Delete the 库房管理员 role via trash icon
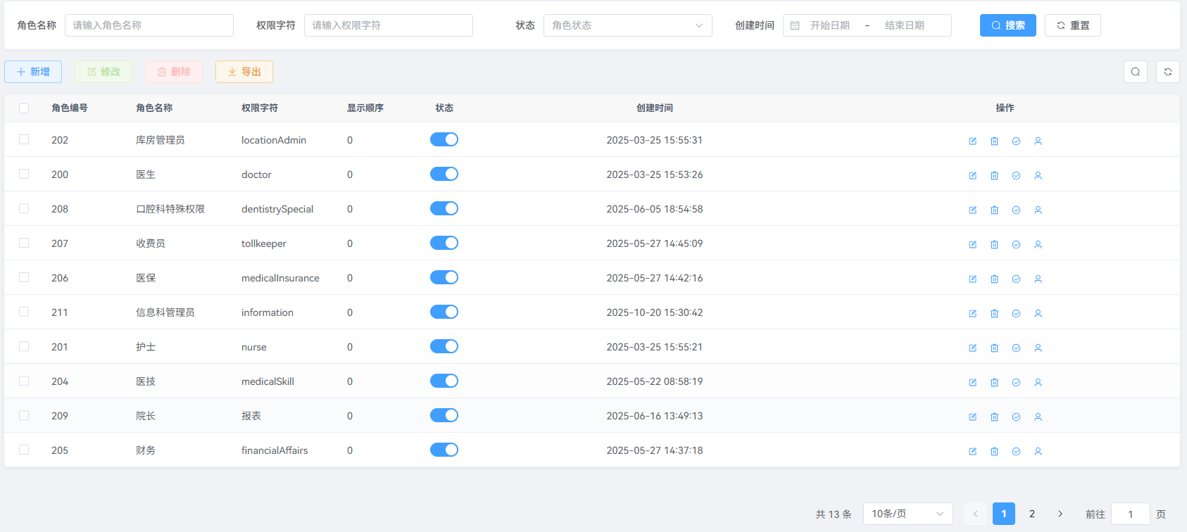This screenshot has height=532, width=1187. 994,141
